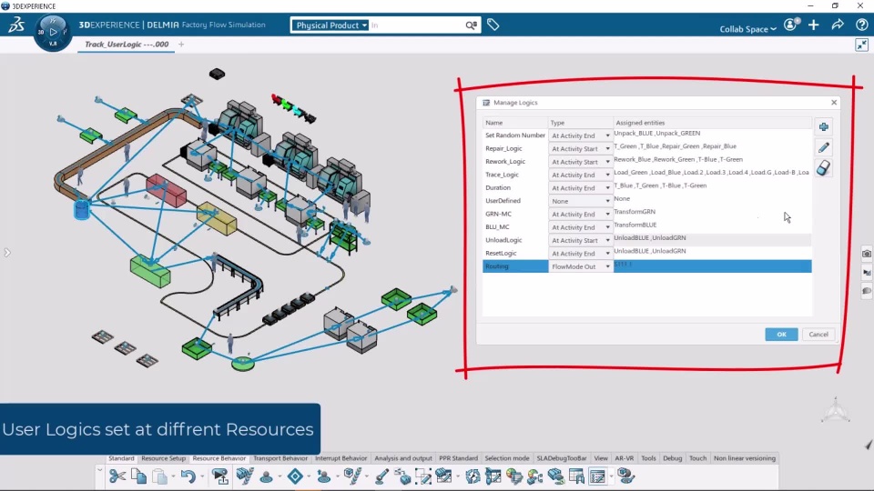Click the user profile icon in top bar

click(791, 25)
